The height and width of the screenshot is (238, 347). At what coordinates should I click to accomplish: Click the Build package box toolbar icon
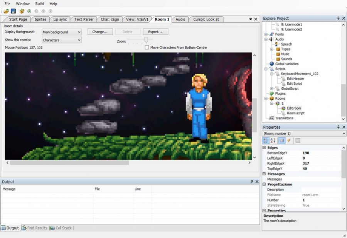22,11
